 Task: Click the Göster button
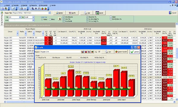[60, 13]
